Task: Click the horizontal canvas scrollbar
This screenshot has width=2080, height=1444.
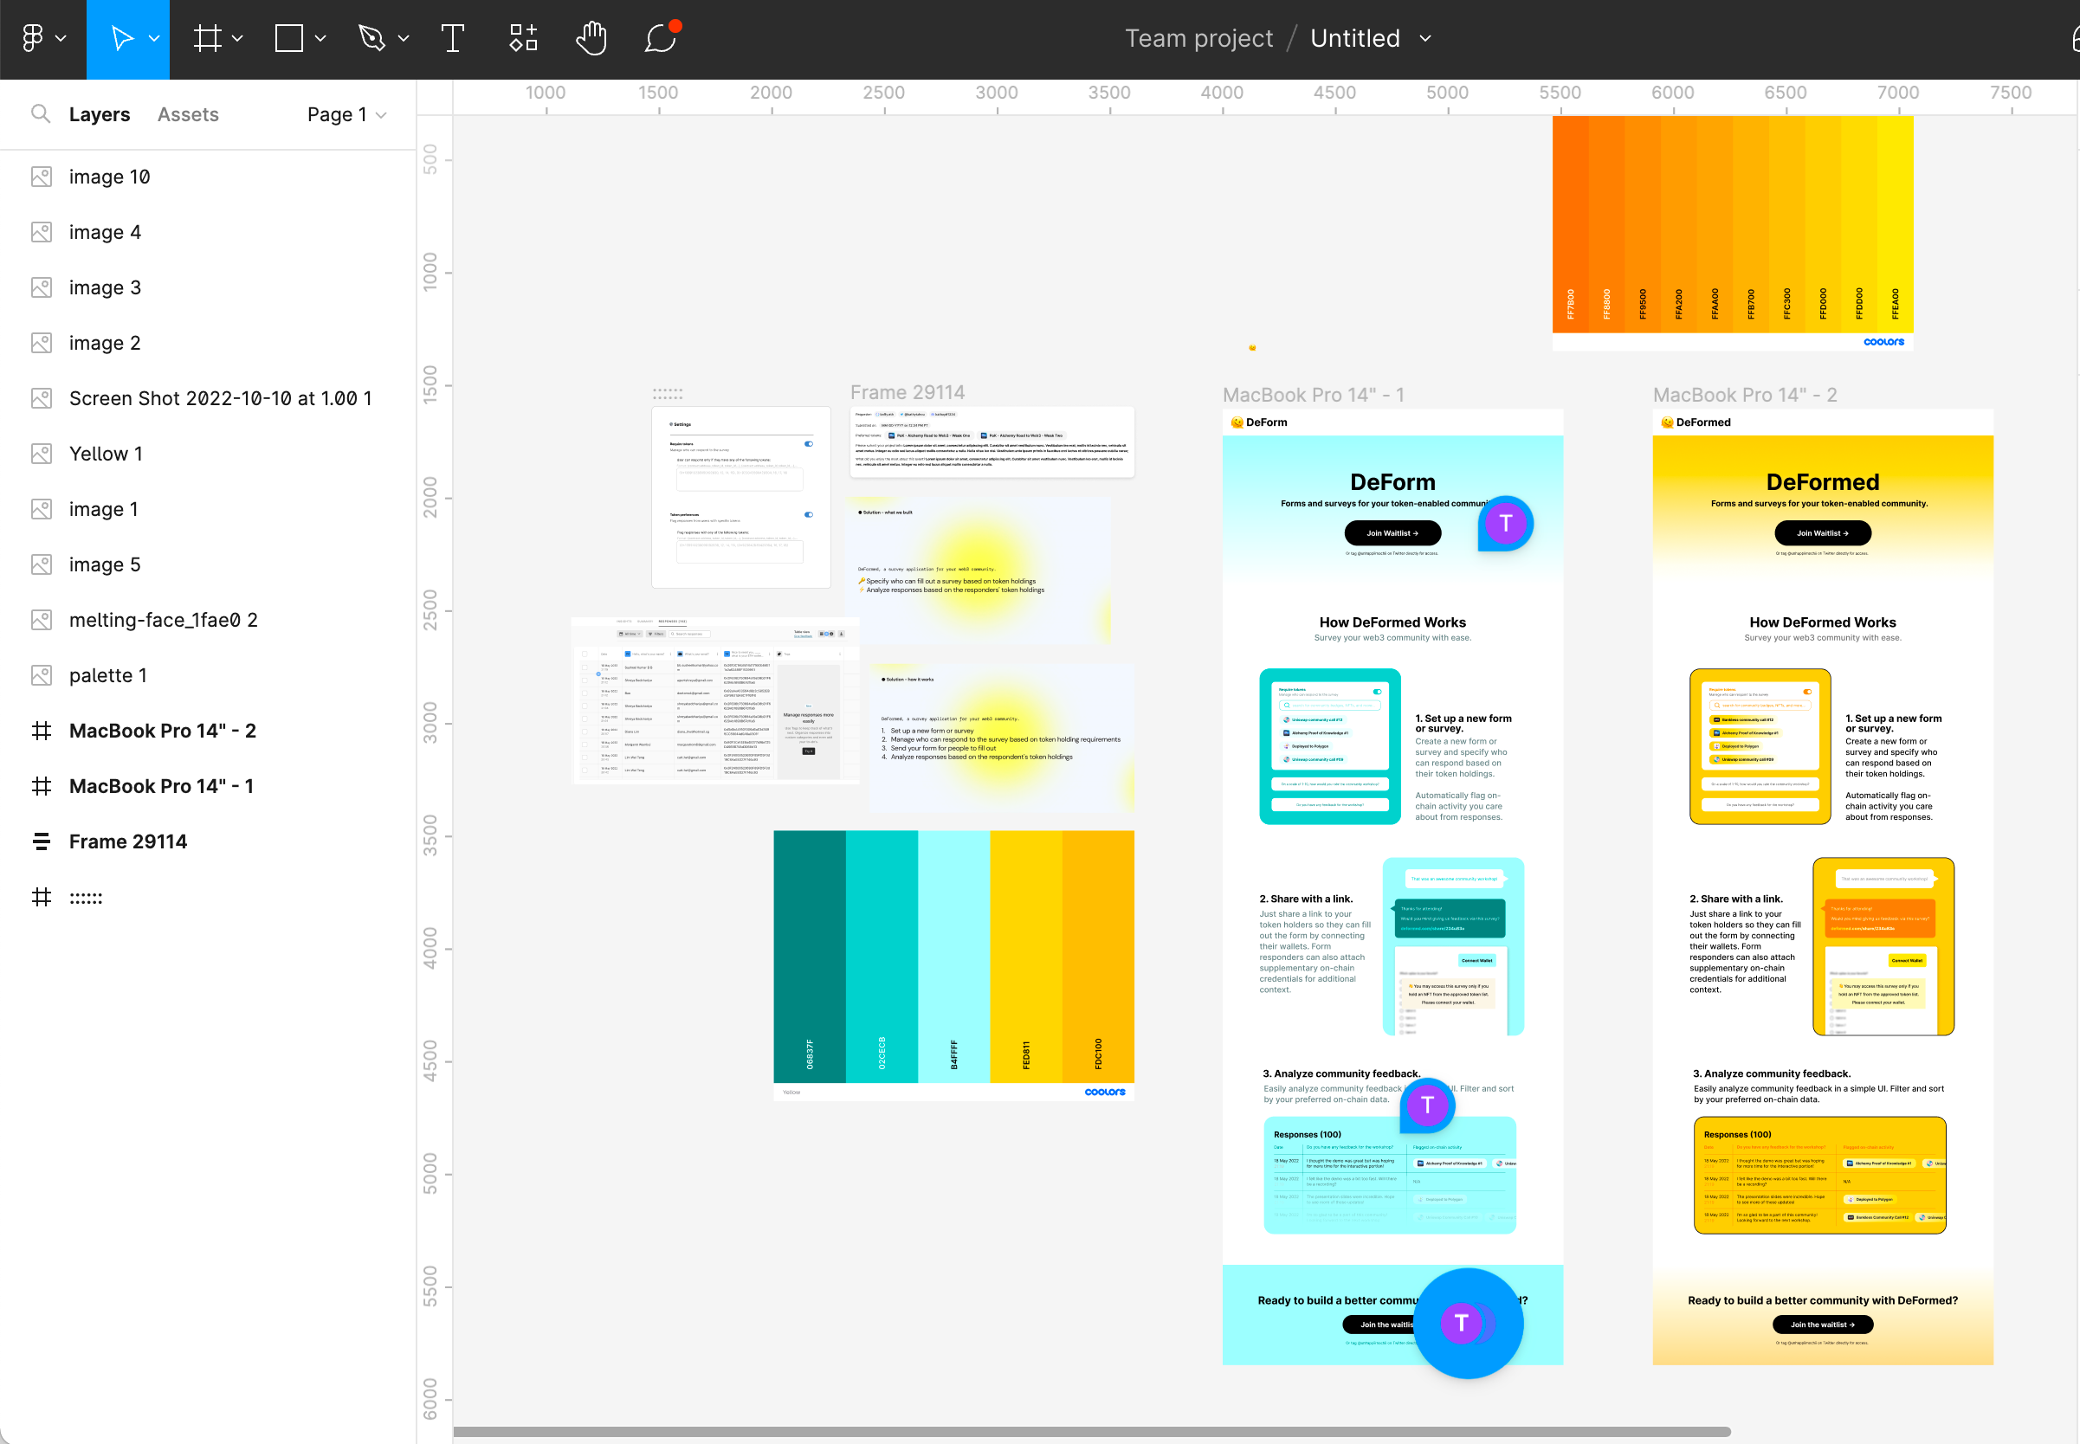Action: pos(1091,1431)
